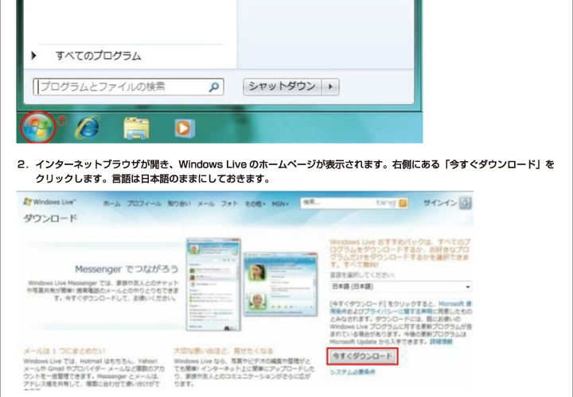Click the Microsoft 使用条件 link
The image size is (573, 397).
click(400, 307)
